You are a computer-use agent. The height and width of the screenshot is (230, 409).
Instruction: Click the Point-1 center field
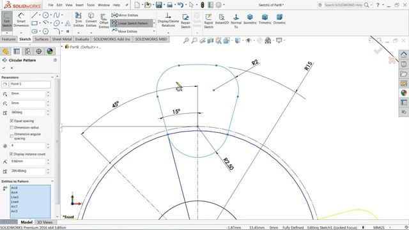click(30, 84)
